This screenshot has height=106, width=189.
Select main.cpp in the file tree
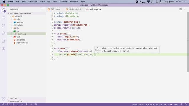tap(27, 34)
